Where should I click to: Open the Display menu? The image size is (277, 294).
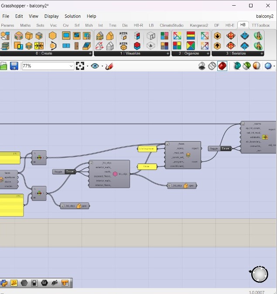(x=51, y=16)
